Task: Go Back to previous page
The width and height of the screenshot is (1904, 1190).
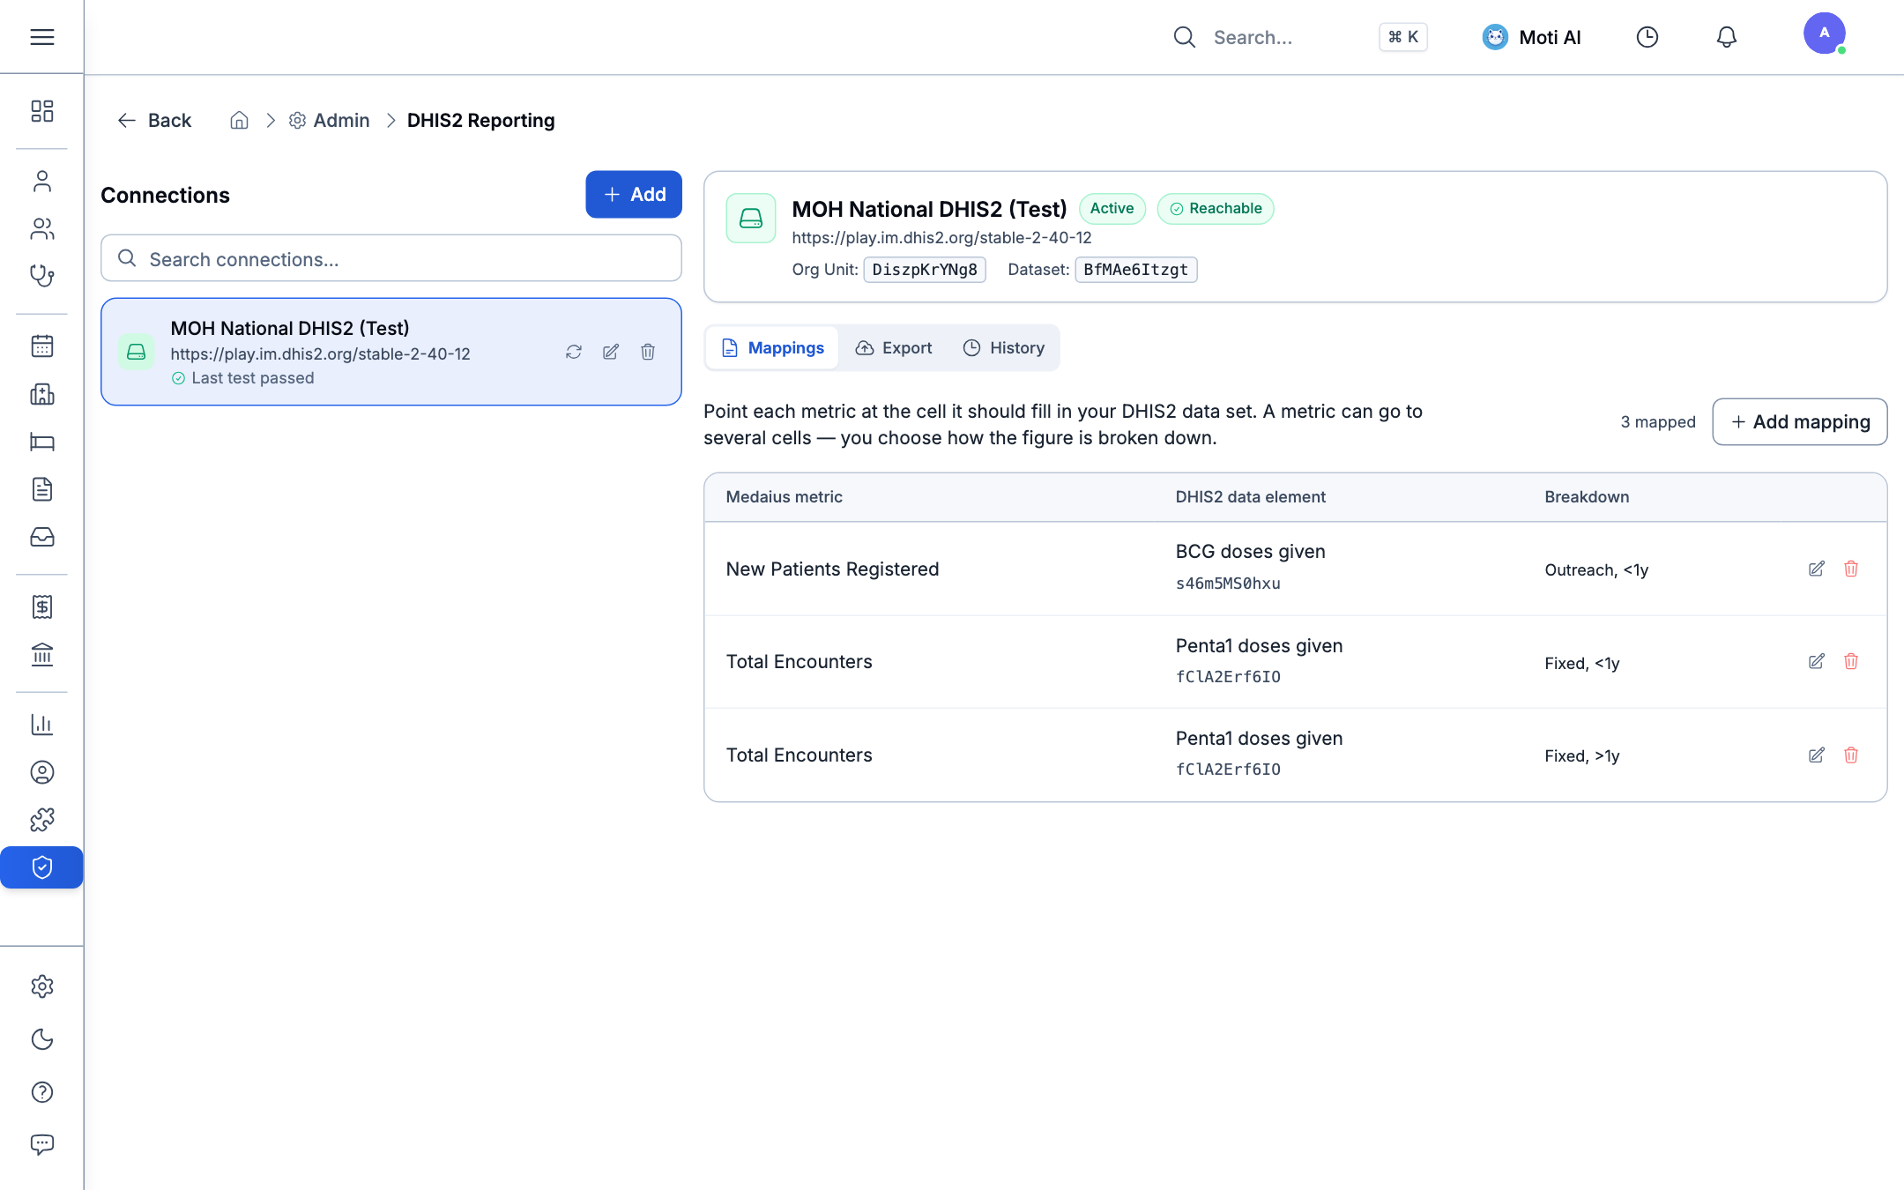Action: [x=154, y=120]
